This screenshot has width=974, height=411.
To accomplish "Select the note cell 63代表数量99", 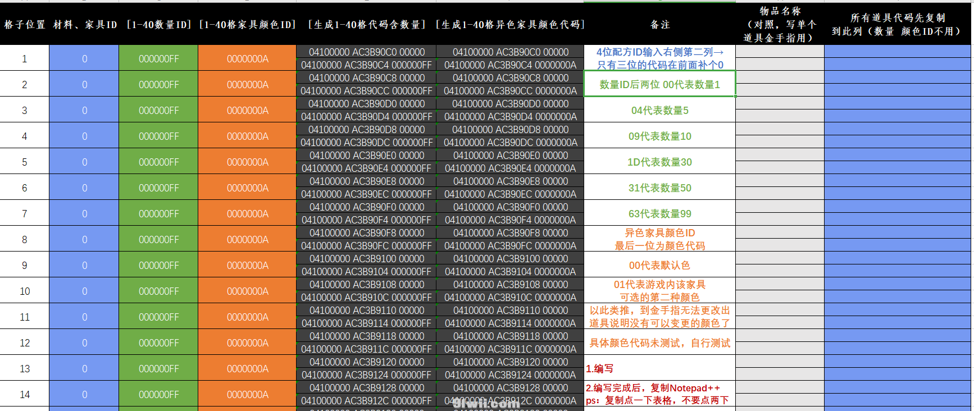I will 660,213.
